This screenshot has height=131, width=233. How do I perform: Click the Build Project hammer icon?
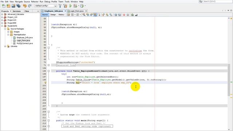(60, 6)
